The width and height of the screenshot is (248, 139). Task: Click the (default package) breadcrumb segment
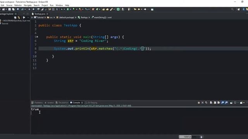coord(65,17)
